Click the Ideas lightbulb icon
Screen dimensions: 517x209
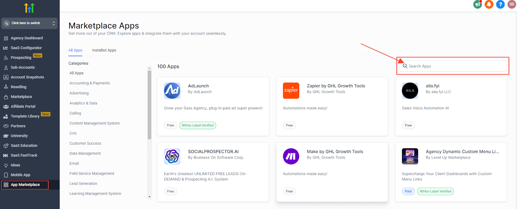[6, 165]
